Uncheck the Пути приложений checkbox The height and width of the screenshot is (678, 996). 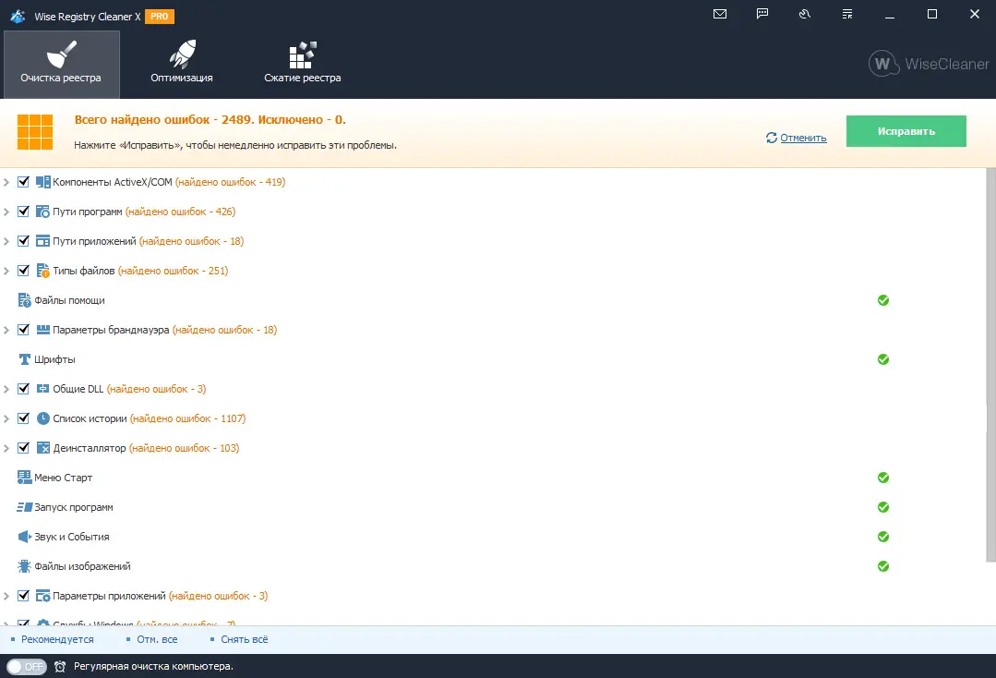23,241
